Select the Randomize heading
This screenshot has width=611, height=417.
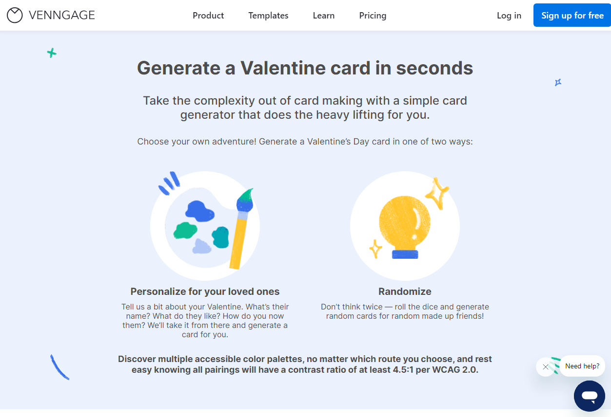405,291
